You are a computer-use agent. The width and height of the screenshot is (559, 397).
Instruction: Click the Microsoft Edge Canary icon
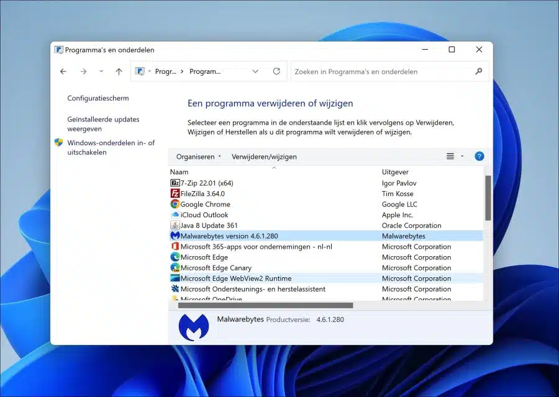pos(175,268)
